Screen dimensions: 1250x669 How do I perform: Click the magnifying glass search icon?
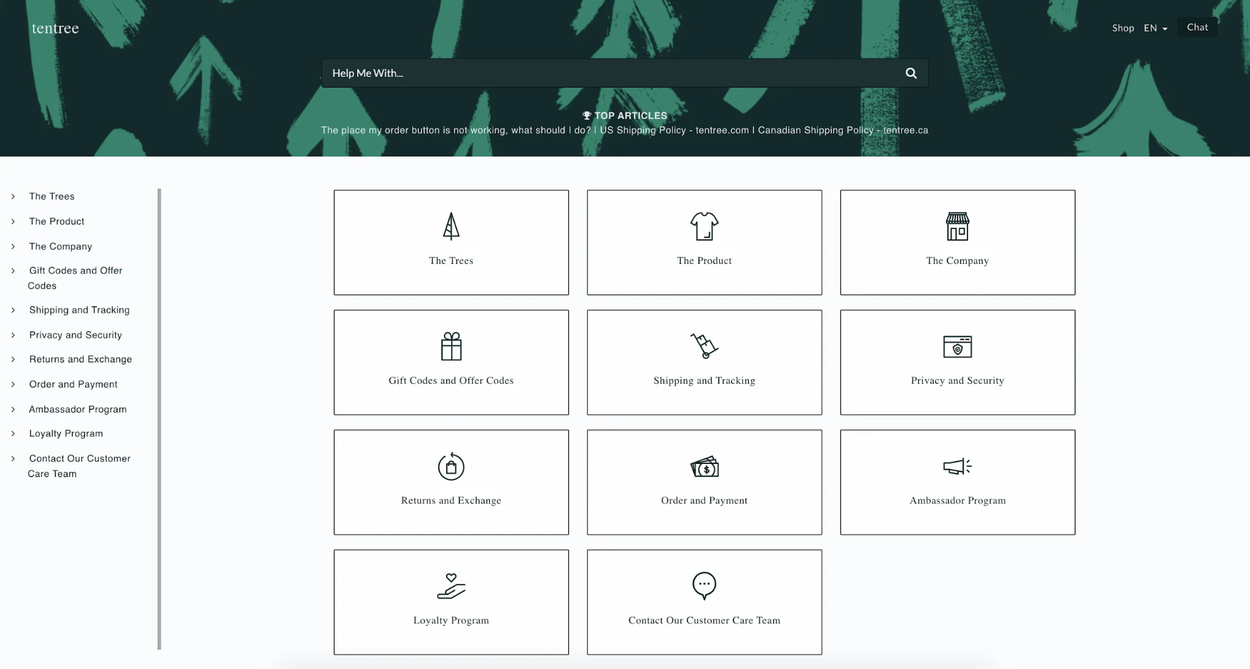coord(911,73)
